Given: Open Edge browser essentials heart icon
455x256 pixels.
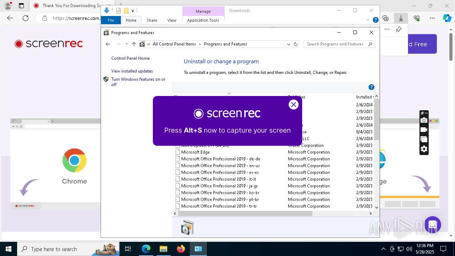Looking at the screenshot, I should click(x=417, y=18).
